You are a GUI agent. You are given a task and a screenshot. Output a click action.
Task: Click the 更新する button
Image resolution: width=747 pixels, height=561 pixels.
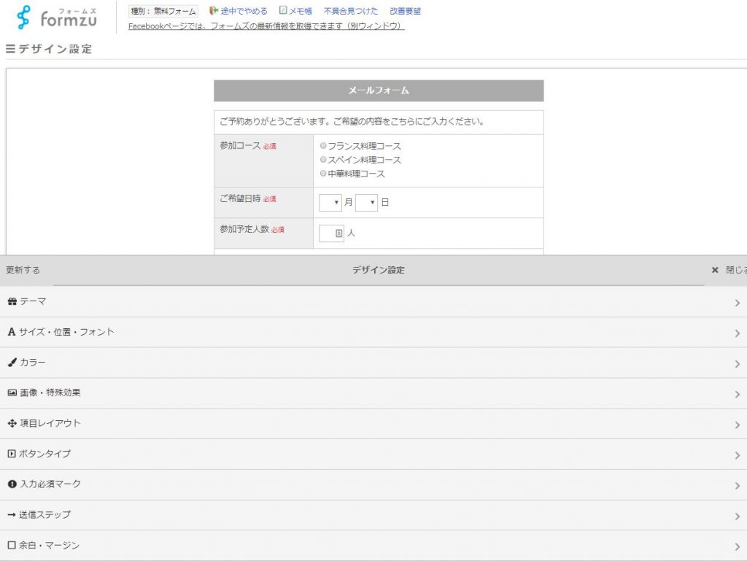pos(23,270)
